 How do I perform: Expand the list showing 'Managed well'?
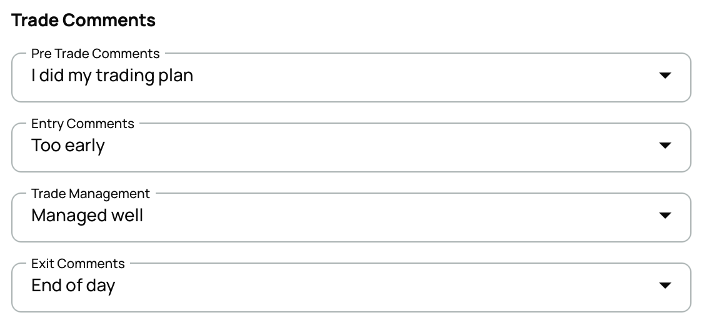click(x=351, y=217)
